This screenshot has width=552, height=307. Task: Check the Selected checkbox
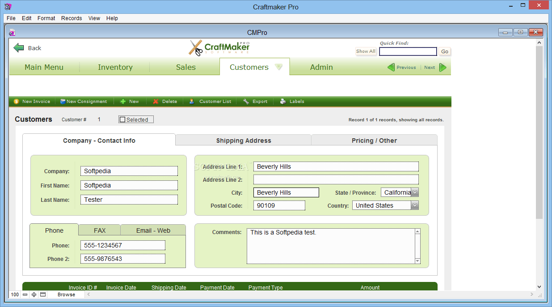tap(122, 119)
